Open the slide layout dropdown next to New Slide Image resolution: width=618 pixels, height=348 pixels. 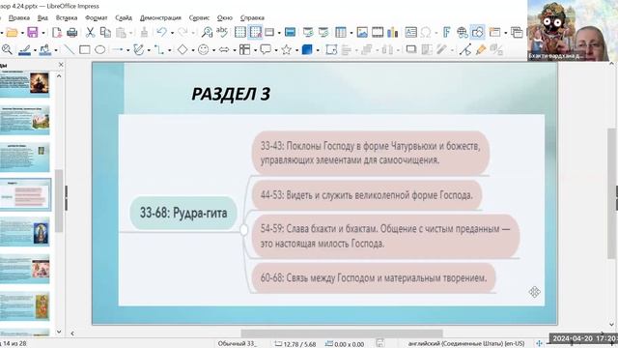pyautogui.click(x=505, y=33)
